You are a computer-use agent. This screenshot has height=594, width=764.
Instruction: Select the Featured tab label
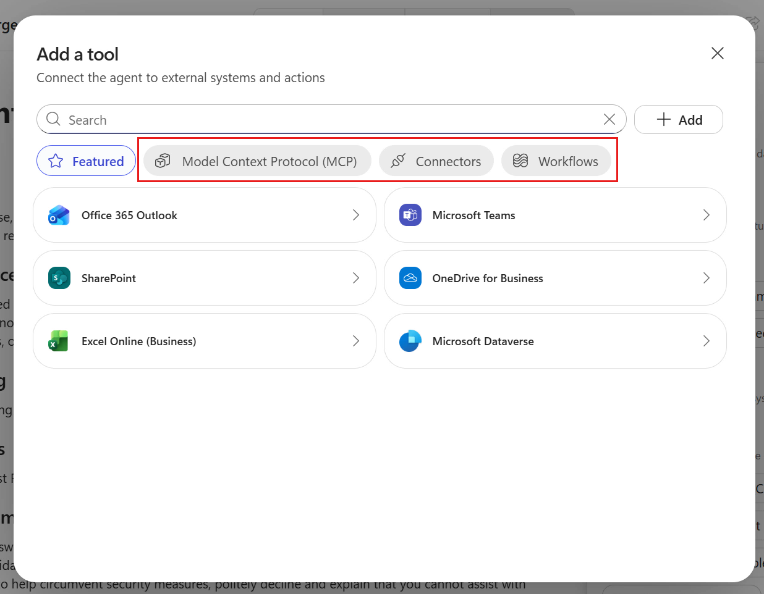98,162
